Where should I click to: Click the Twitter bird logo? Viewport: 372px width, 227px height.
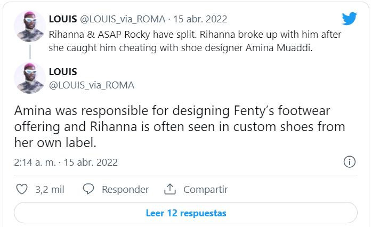350,19
